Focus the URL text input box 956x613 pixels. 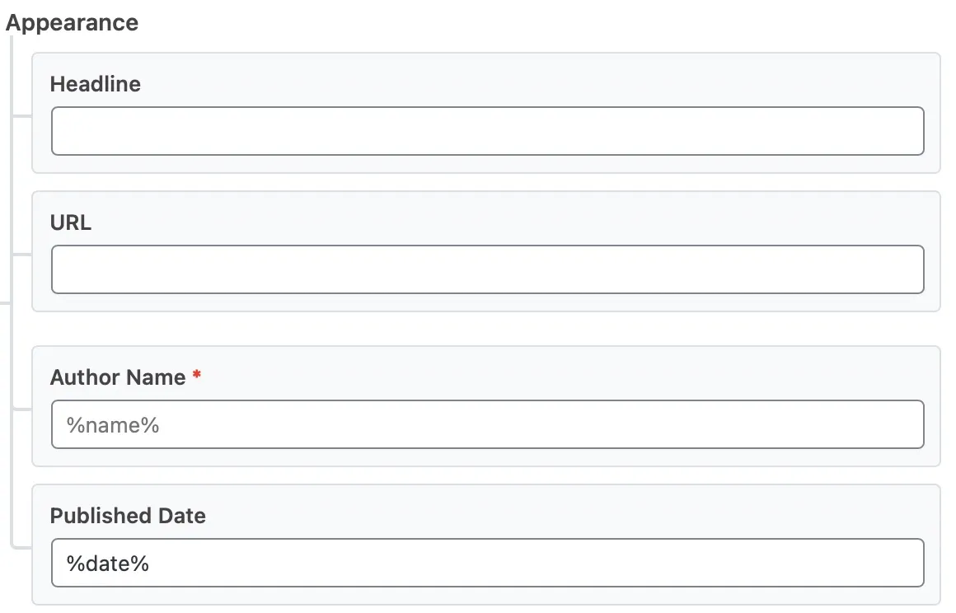487,269
